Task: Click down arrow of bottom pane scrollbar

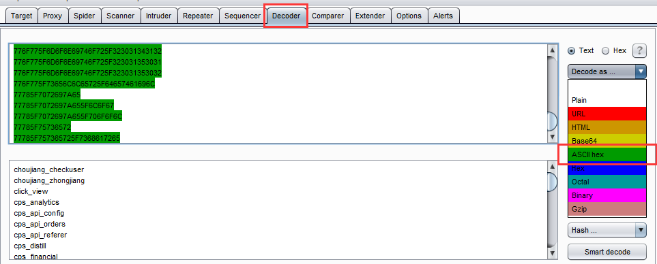Action: coord(552,252)
